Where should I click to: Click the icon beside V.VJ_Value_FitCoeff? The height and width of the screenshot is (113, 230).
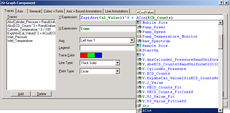pyautogui.click(x=139, y=101)
